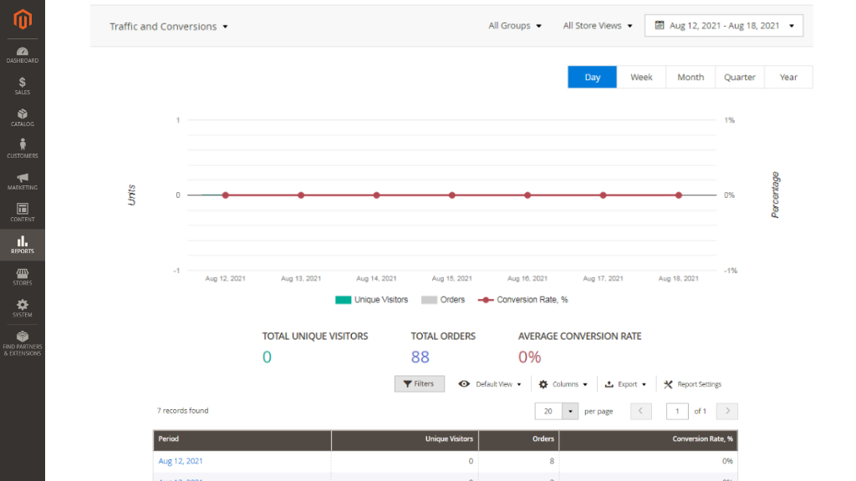The height and width of the screenshot is (481, 856).
Task: Sort by Conversion Rate, % column header
Action: 649,439
